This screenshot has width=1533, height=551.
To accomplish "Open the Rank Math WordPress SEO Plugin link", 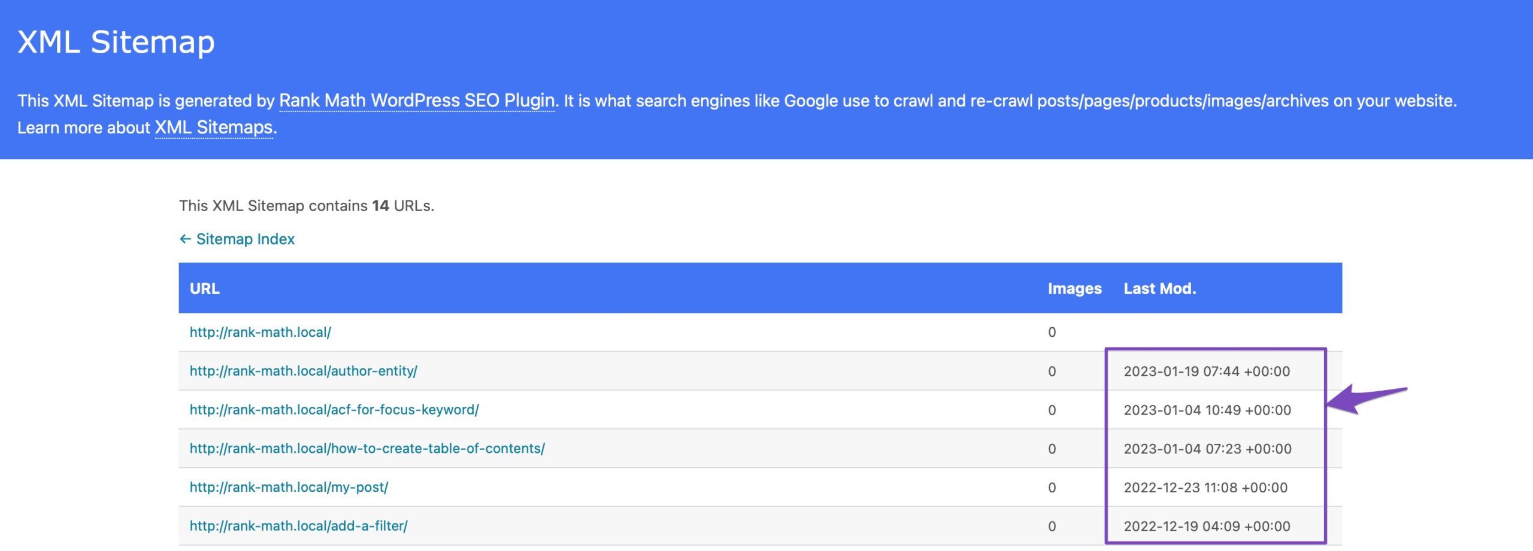I will 417,101.
